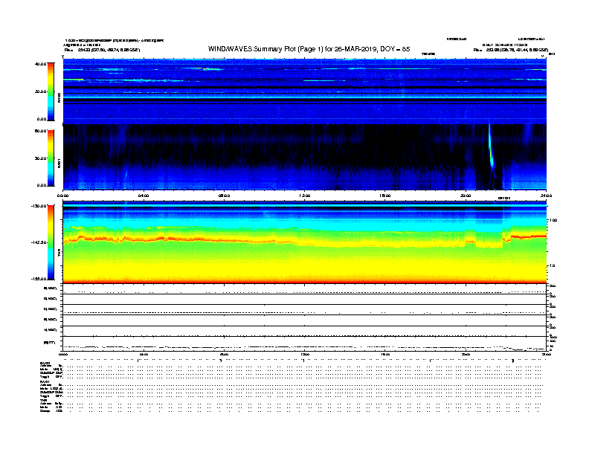Click the 20.00 label on the RAD2 scale

tap(40, 91)
